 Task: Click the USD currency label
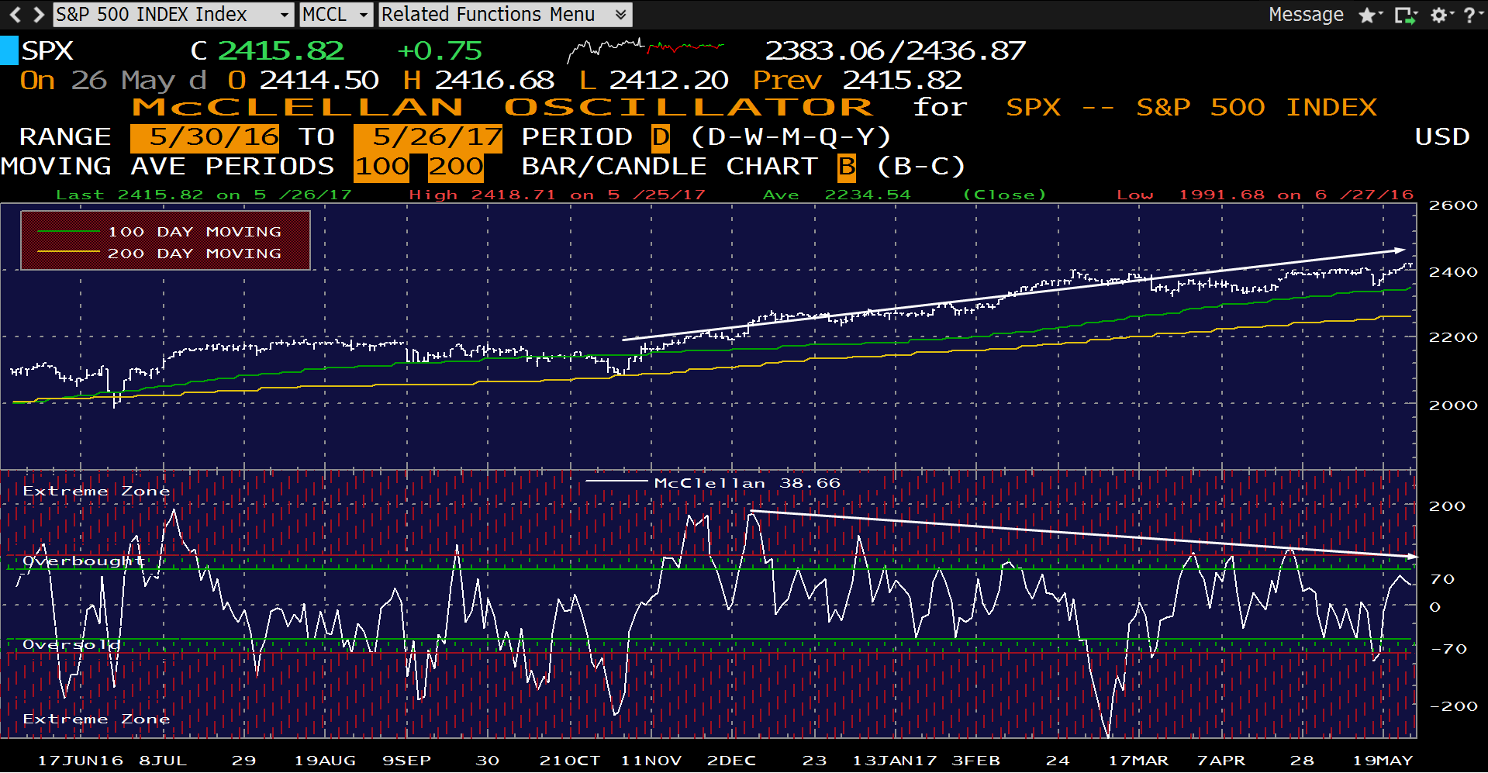1442,137
